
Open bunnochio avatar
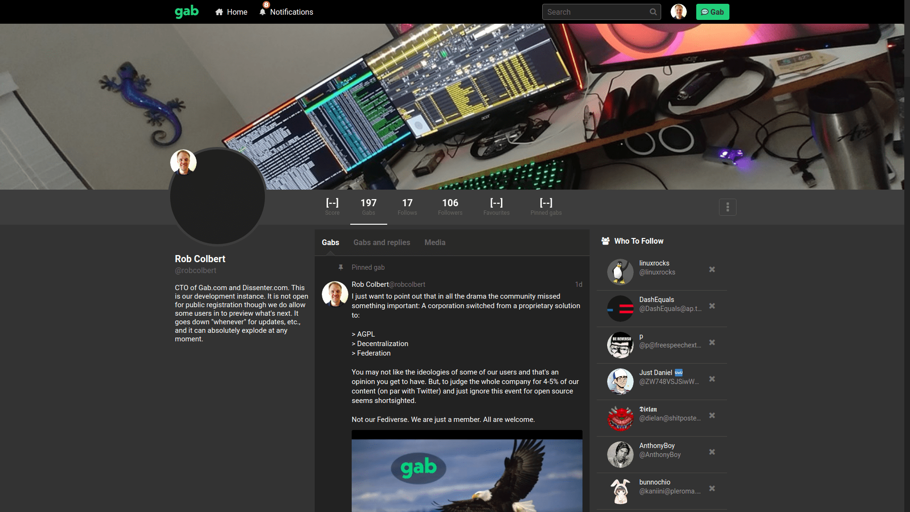[x=620, y=491]
